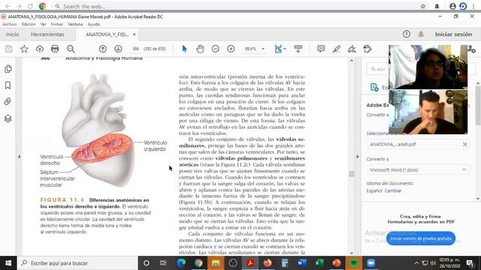Image resolution: width=481 pixels, height=270 pixels.
Task: Click the page number field
Action: pyautogui.click(x=135, y=49)
